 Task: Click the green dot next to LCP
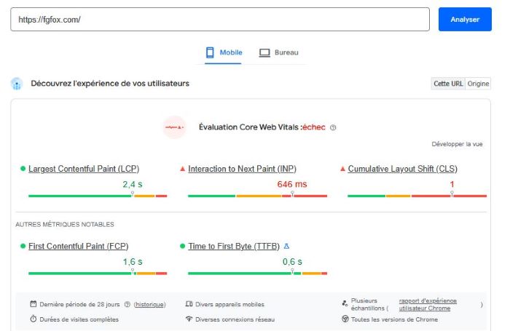click(x=23, y=169)
